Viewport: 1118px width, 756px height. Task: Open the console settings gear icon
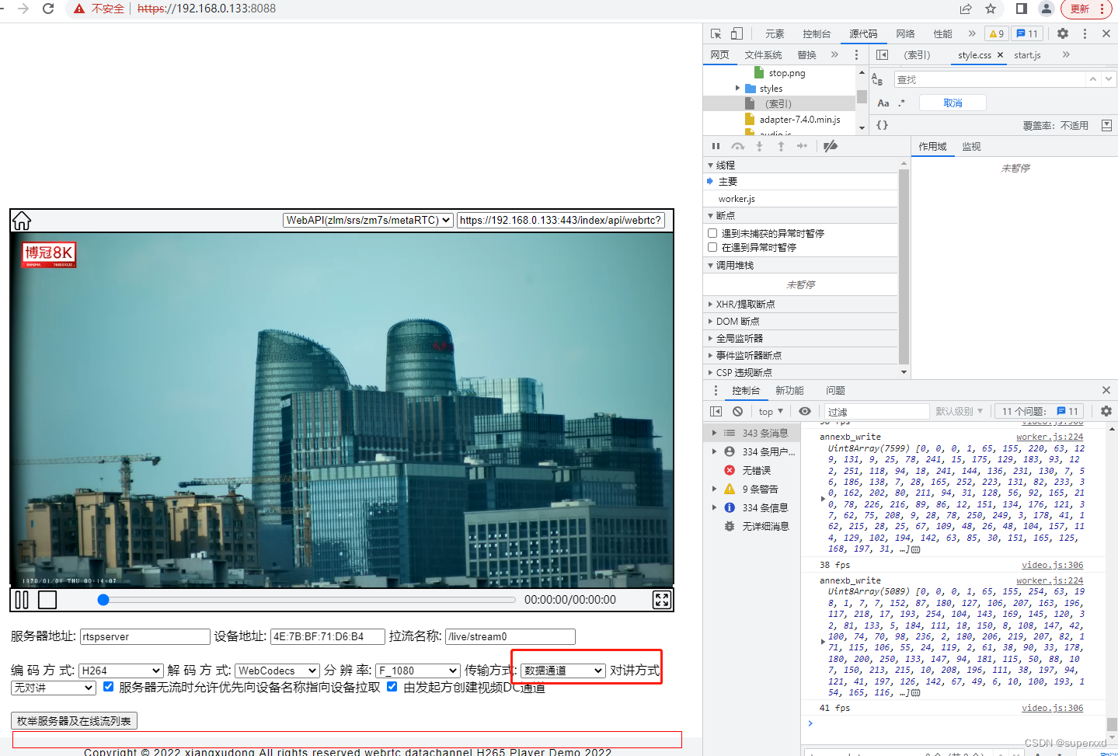tap(1106, 411)
